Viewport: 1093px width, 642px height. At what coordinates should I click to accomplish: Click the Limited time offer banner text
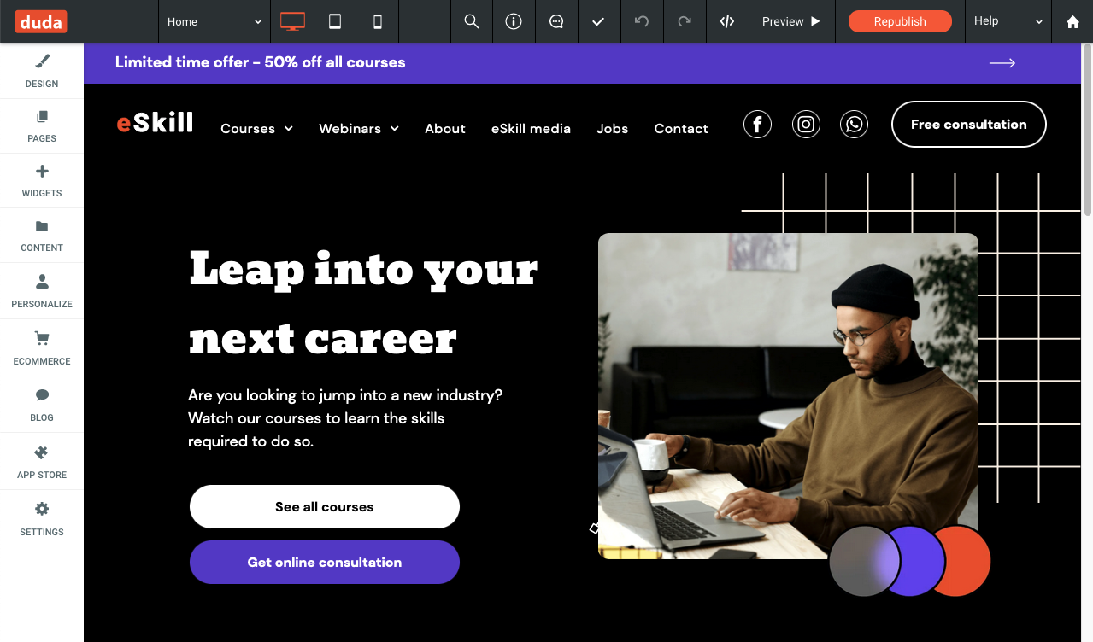coord(261,62)
